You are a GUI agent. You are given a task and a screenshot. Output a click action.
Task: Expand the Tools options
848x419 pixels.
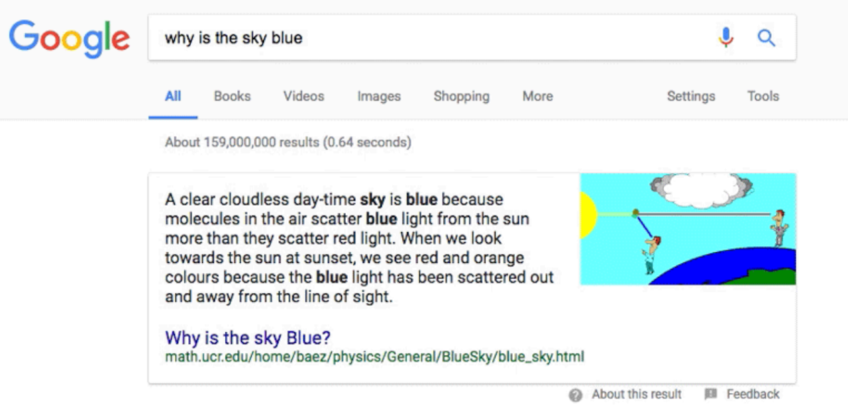pyautogui.click(x=763, y=96)
